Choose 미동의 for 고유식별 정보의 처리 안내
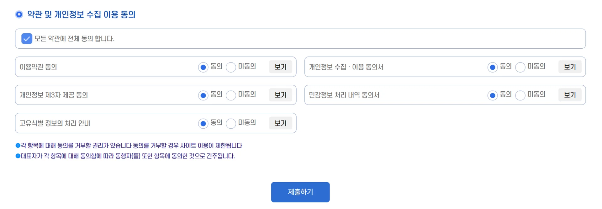This screenshot has height=209, width=602. coord(231,124)
